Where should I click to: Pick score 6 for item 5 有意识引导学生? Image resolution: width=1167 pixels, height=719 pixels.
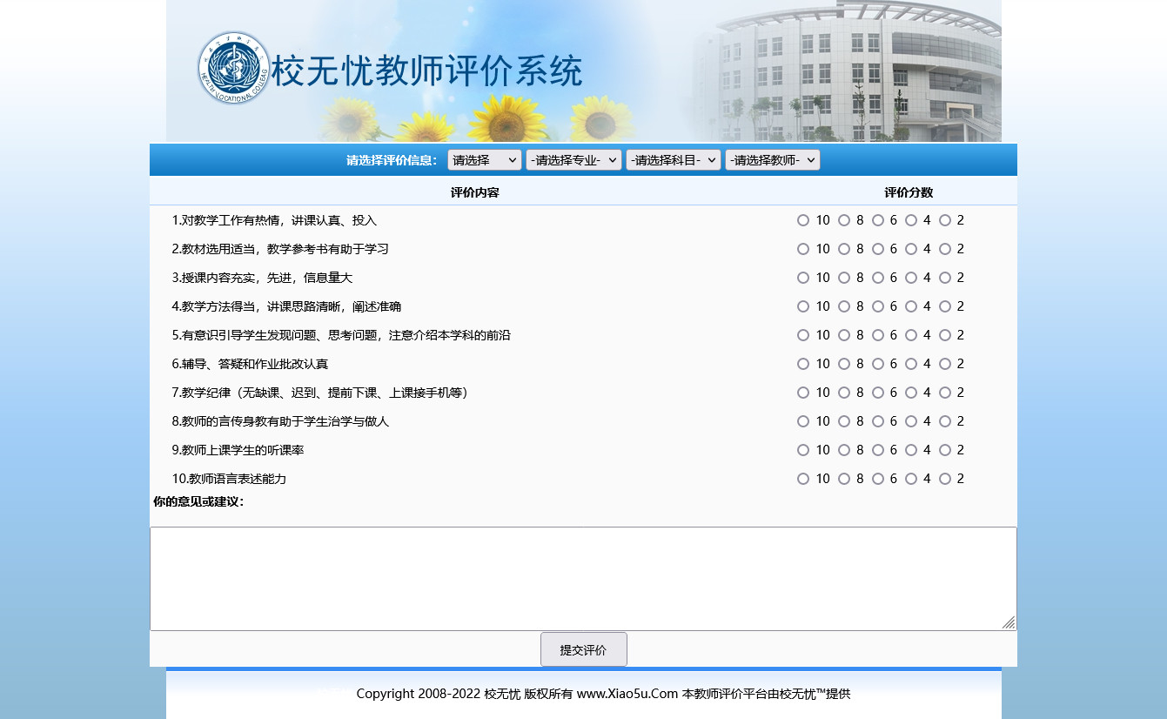click(x=878, y=335)
